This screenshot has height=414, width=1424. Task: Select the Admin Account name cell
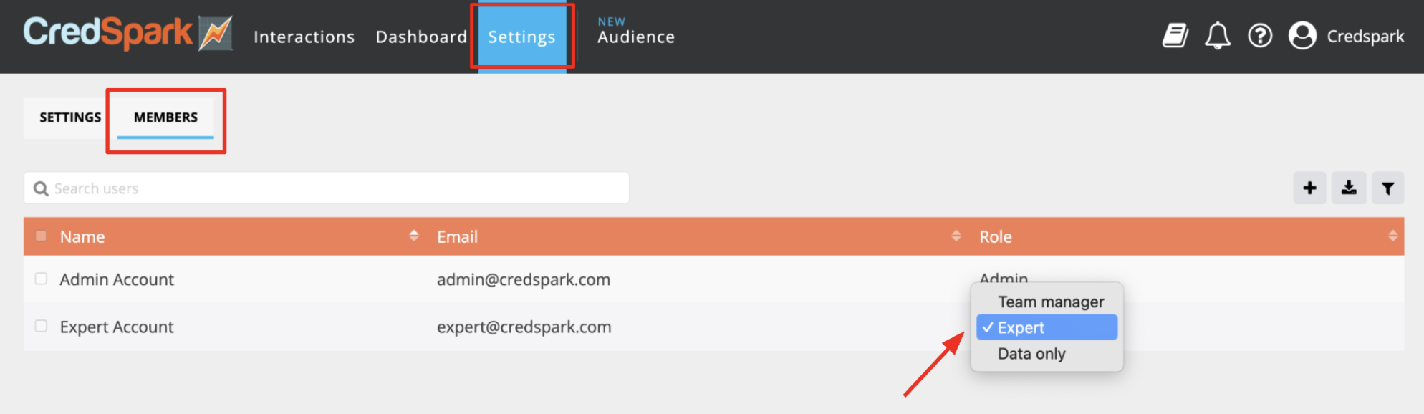click(117, 279)
